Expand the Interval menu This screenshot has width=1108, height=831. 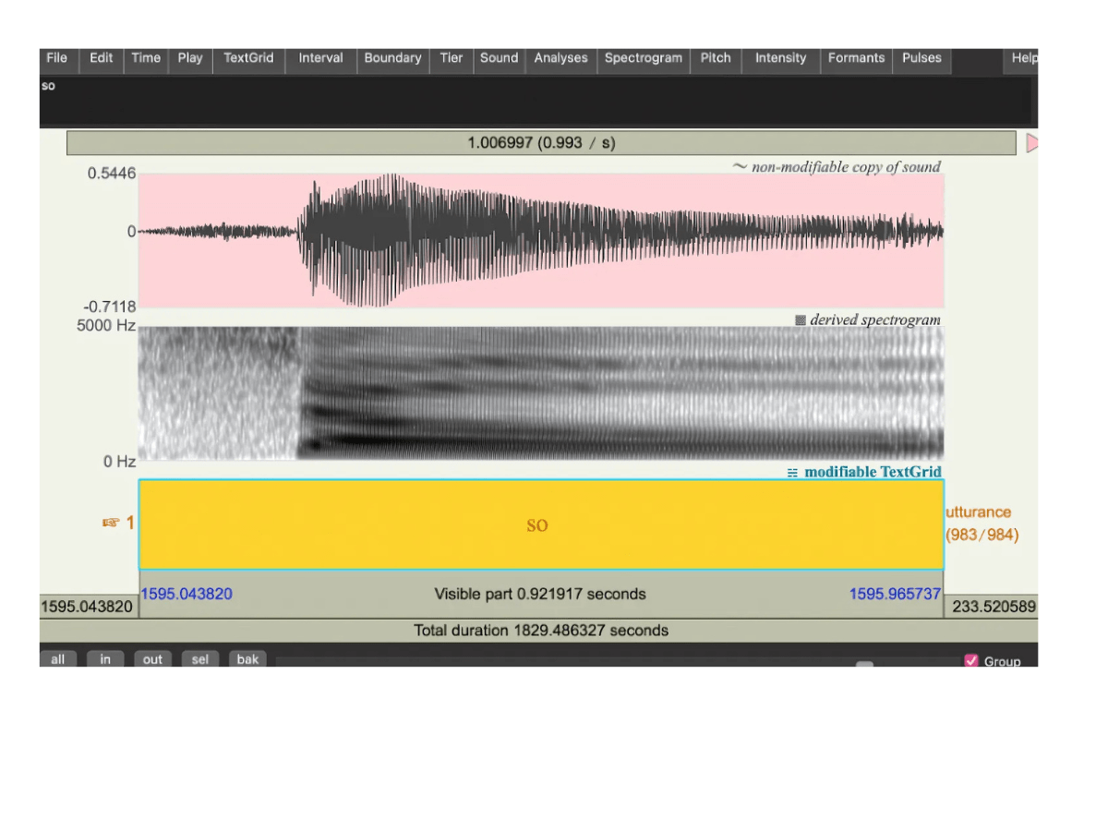320,58
